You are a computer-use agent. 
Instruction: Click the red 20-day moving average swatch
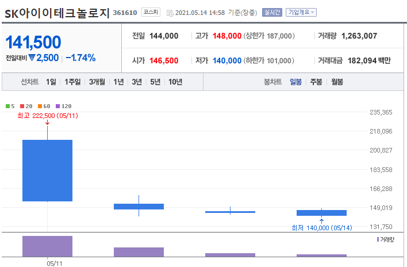pyautogui.click(x=22, y=106)
